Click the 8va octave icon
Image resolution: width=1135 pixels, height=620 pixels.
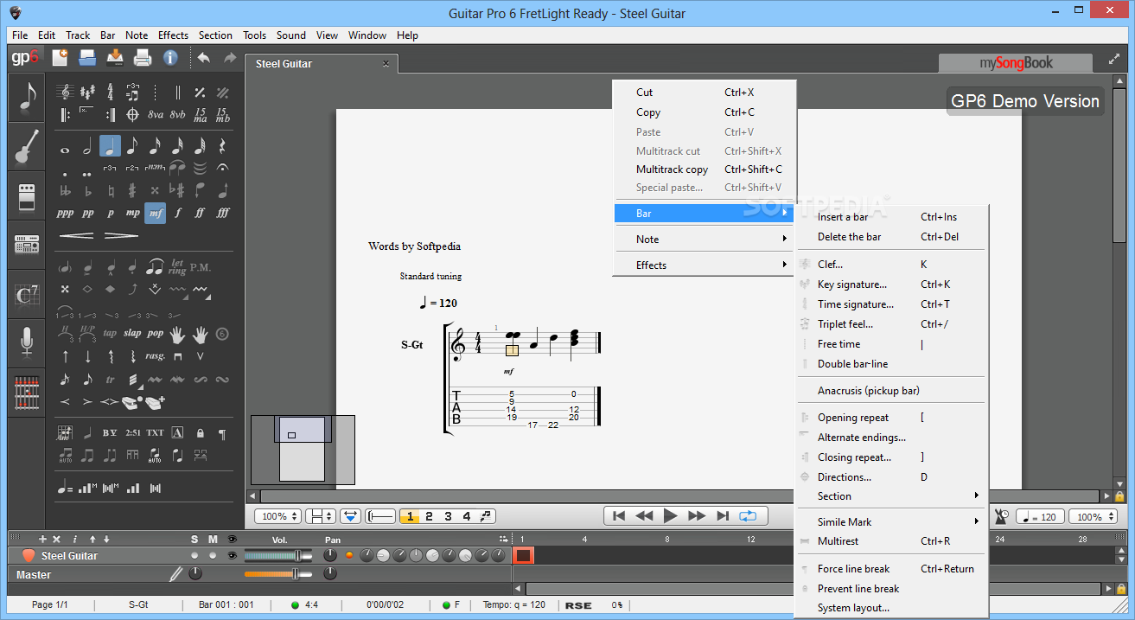[x=156, y=114]
